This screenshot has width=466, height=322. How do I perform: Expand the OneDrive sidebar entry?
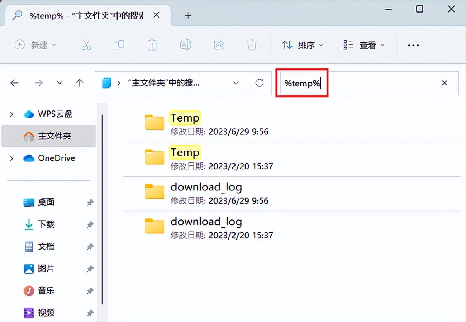coord(11,158)
